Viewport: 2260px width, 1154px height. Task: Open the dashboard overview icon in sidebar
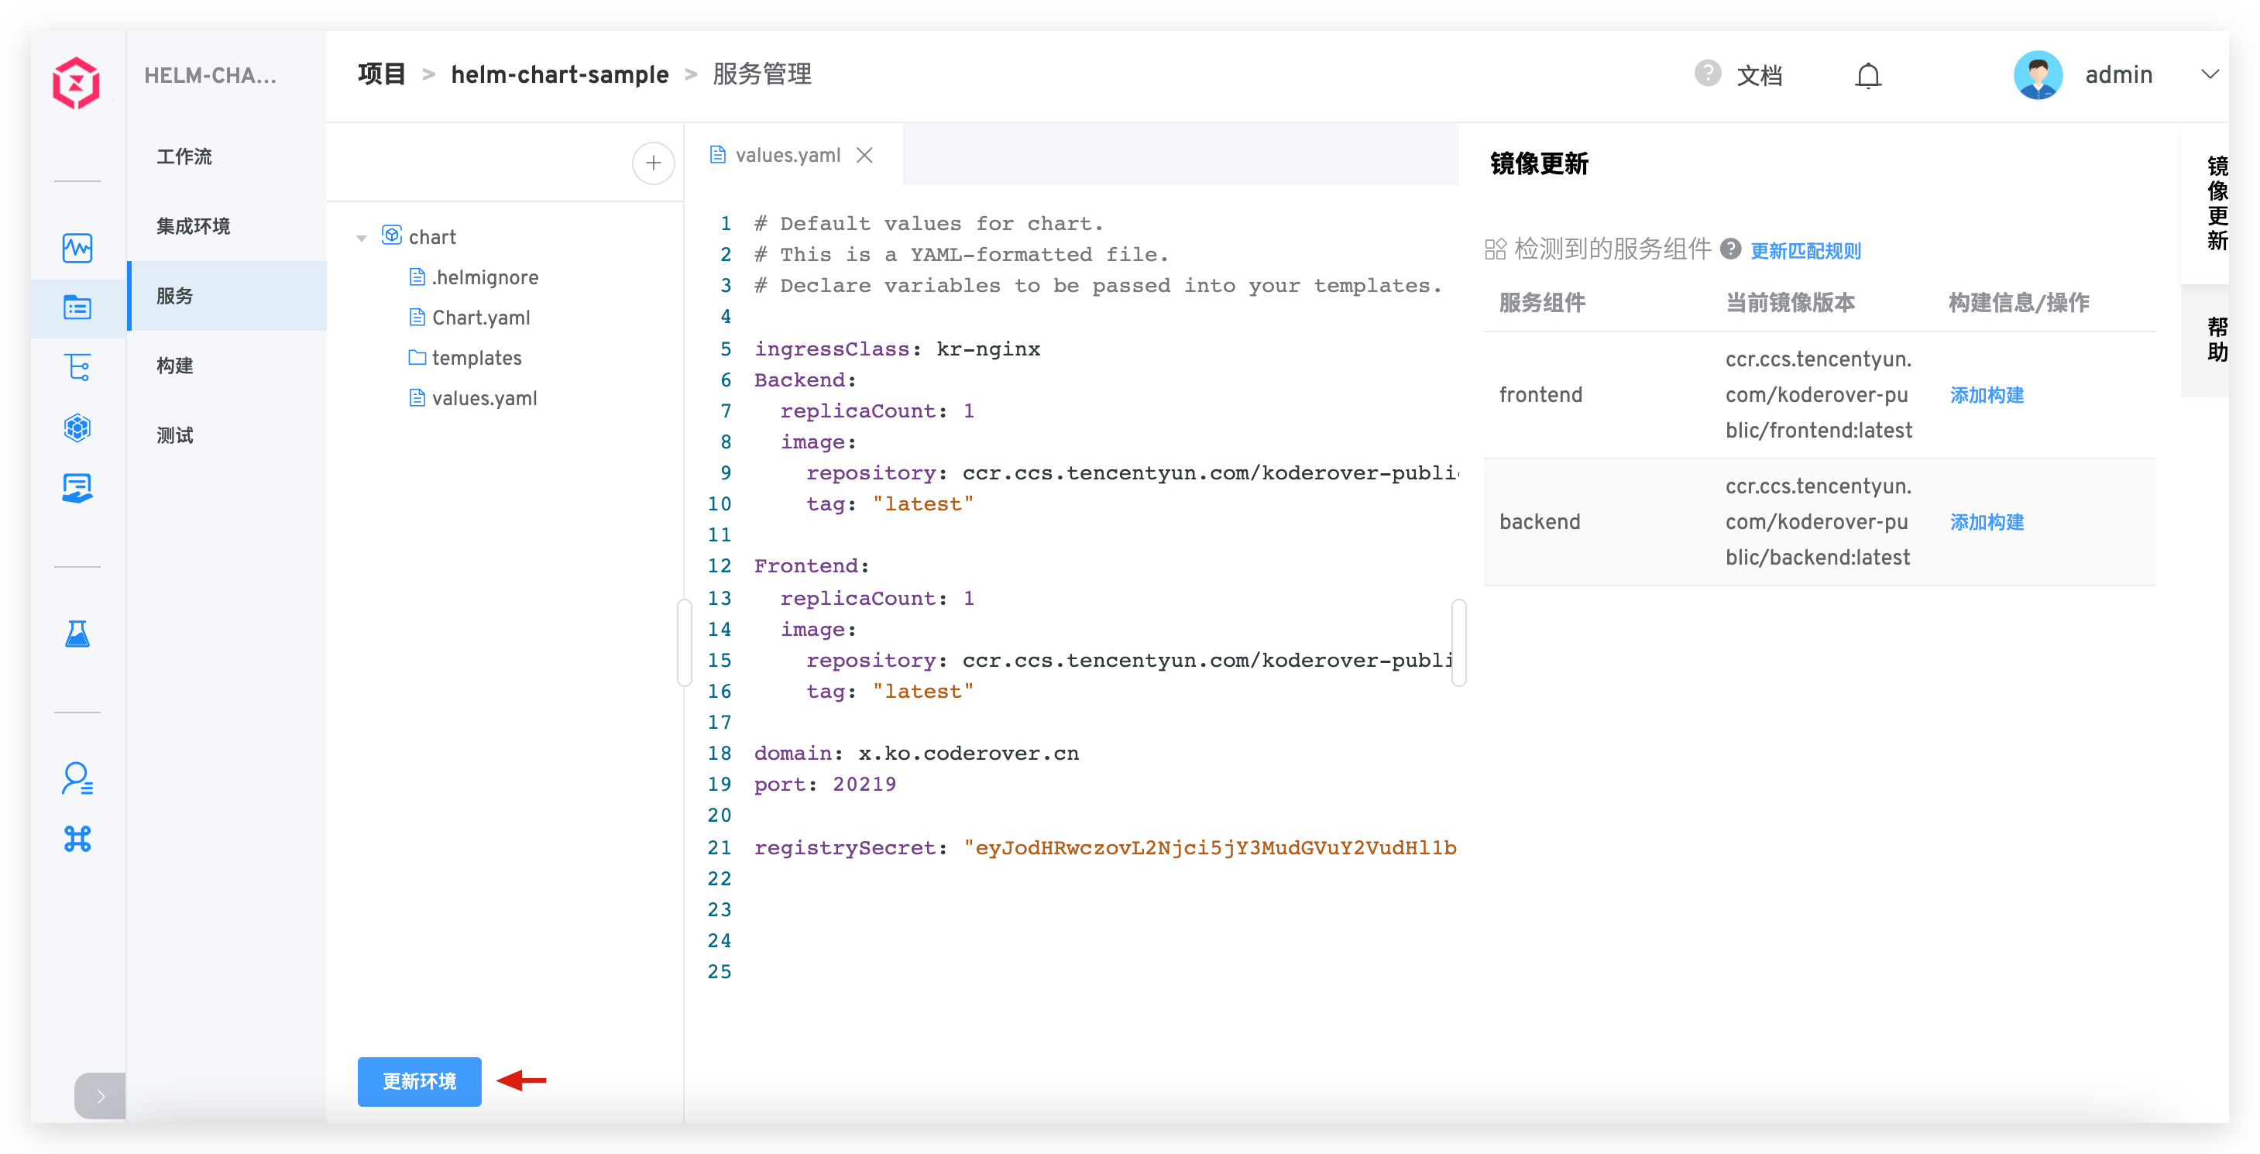tap(77, 249)
